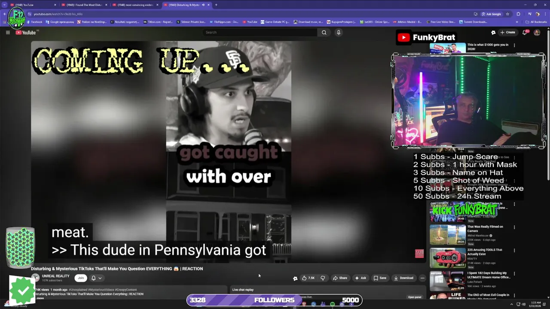Open panel for Live chat replay
Image resolution: width=550 pixels, height=309 pixels.
pos(415,297)
